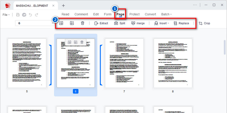227x113 pixels.
Task: Click the merge tool
Action: tap(138, 23)
